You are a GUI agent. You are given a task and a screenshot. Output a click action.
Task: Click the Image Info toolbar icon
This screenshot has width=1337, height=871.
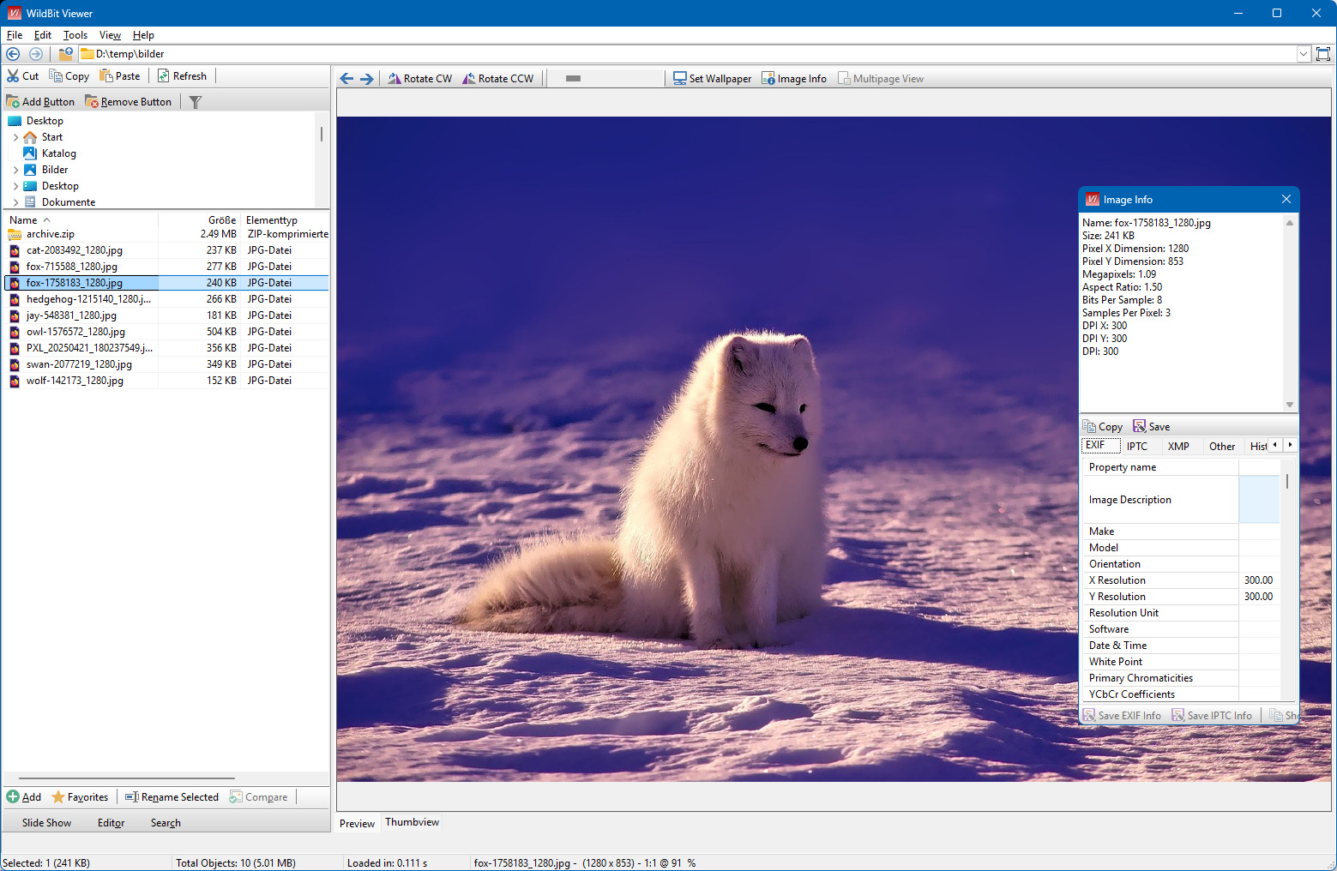pos(768,79)
